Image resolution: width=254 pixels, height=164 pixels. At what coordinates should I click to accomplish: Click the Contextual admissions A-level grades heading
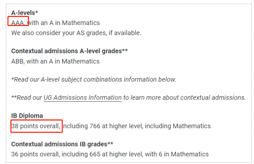tap(69, 51)
